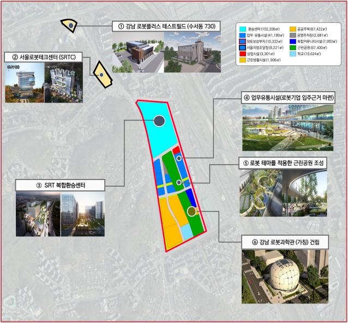The height and width of the screenshot is (323, 348).
Task: Click the park marker linked to 근린공원 조성
Action: (x=179, y=182)
